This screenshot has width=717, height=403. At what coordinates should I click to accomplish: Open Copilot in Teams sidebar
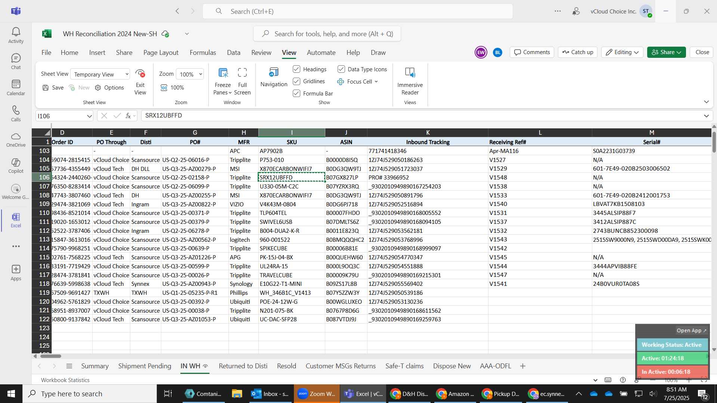point(16,166)
